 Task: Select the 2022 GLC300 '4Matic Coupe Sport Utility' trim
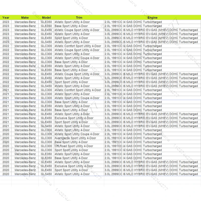coord(79,50)
